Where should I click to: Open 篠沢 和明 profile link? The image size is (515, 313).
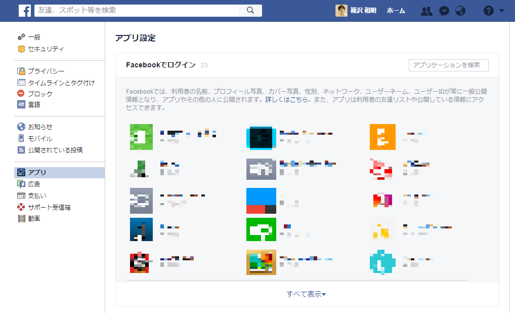[363, 11]
